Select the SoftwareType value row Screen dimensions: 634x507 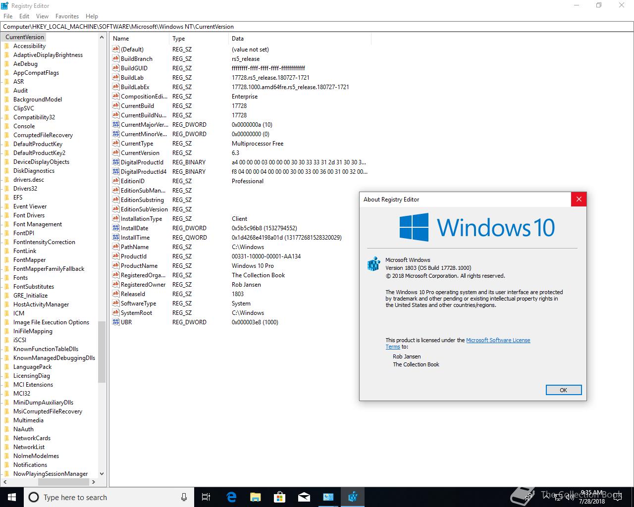tap(240, 303)
